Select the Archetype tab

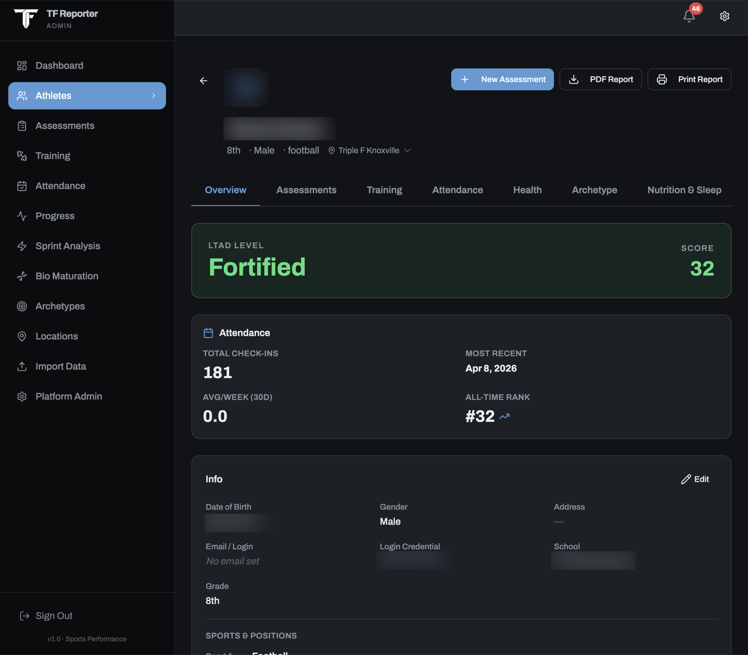point(594,190)
